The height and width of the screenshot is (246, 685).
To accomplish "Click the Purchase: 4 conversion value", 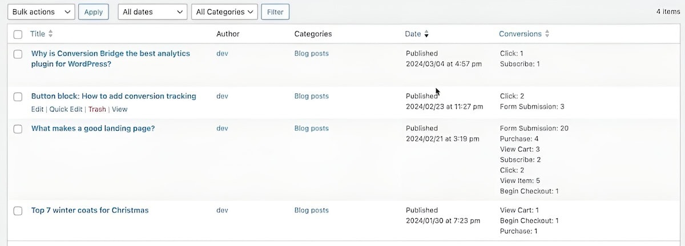I will pyautogui.click(x=519, y=139).
